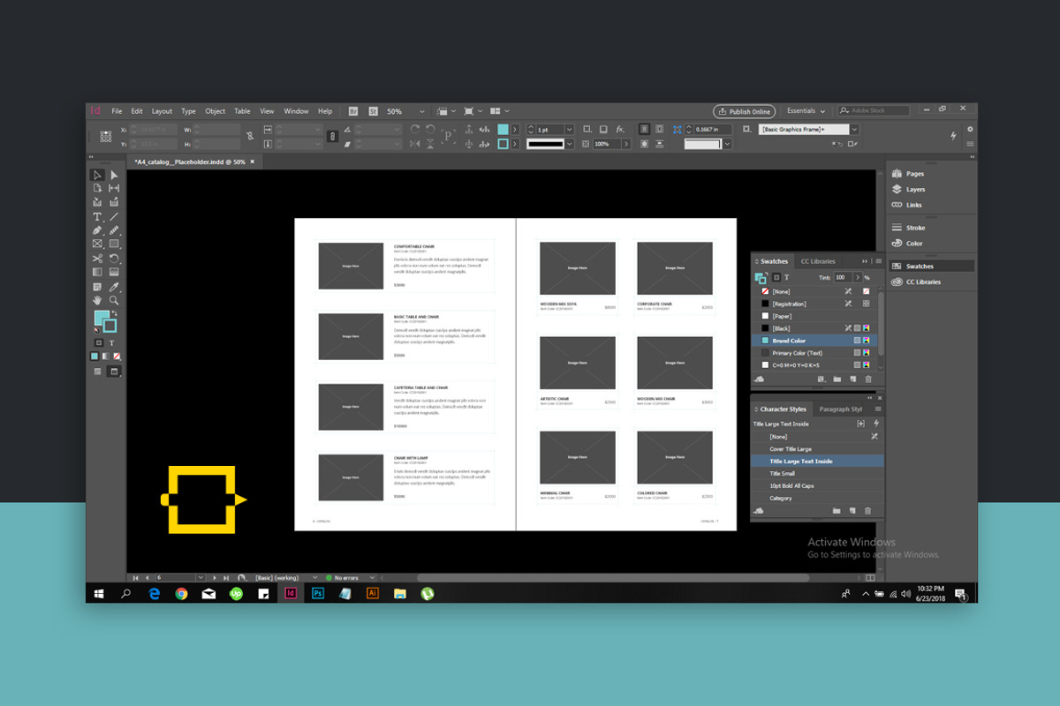The width and height of the screenshot is (1060, 706).
Task: Set the reference point locator
Action: tap(106, 137)
